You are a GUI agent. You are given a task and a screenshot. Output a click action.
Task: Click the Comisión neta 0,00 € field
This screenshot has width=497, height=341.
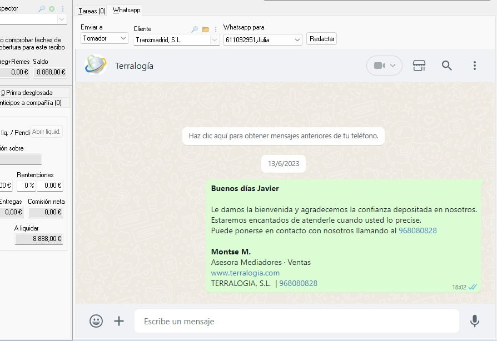click(x=46, y=212)
